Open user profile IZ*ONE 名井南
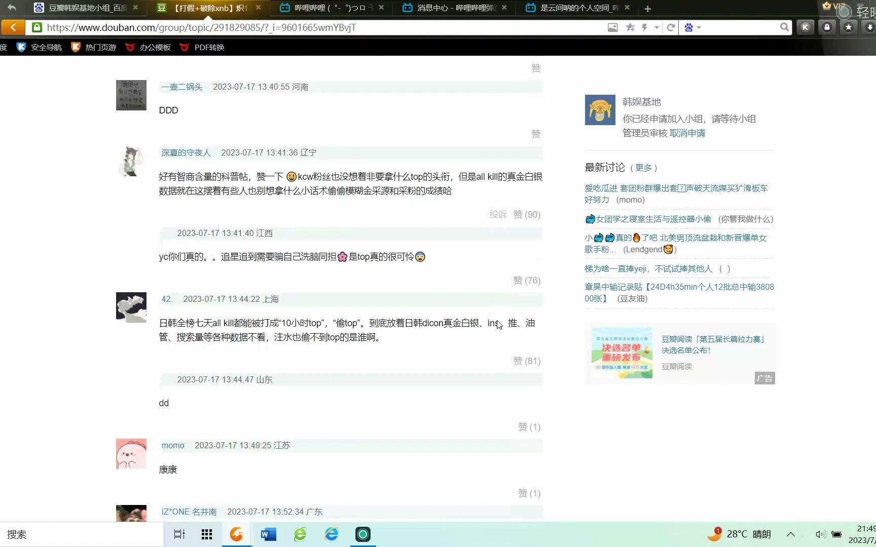Viewport: 876px width, 547px height. [x=189, y=512]
